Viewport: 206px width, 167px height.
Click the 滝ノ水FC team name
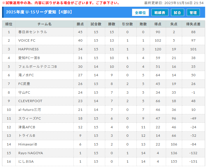pos(26,75)
